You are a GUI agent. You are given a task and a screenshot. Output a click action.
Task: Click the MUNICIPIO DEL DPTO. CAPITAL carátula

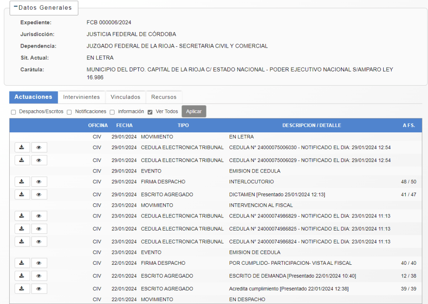point(239,73)
